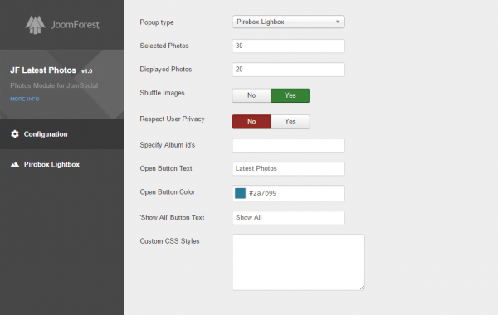The image size is (498, 315).
Task: Click the Open Button Color label
Action: pyautogui.click(x=168, y=192)
